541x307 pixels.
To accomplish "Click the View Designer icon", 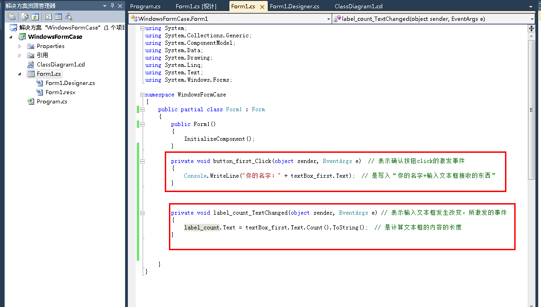I will 59,17.
